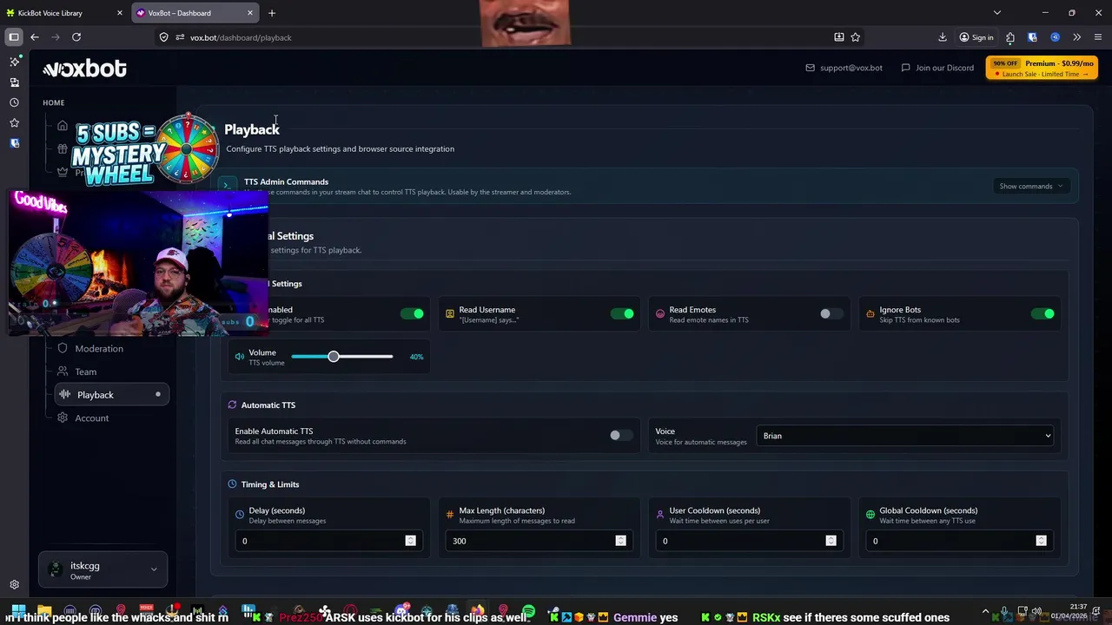This screenshot has width=1112, height=625.
Task: List all tabs dropdown arrow
Action: pos(997,13)
